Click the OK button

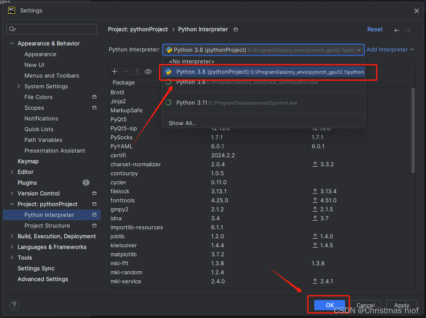click(330, 305)
